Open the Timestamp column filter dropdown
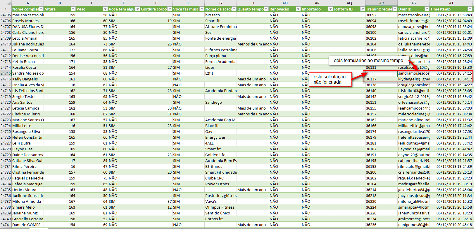Image resolution: width=476 pixels, height=229 pixels. click(x=470, y=9)
